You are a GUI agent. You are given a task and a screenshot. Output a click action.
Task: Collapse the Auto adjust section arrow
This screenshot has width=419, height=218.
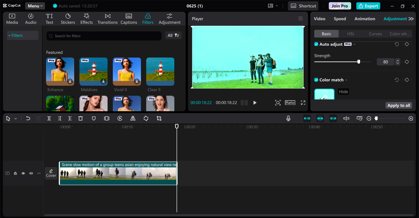[x=355, y=44]
